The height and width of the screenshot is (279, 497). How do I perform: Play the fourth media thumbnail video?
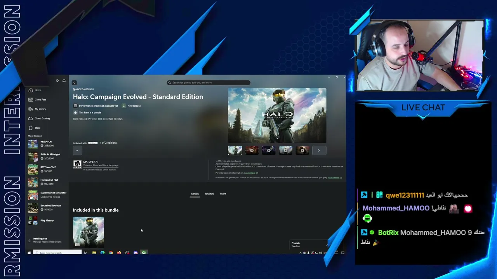285,150
